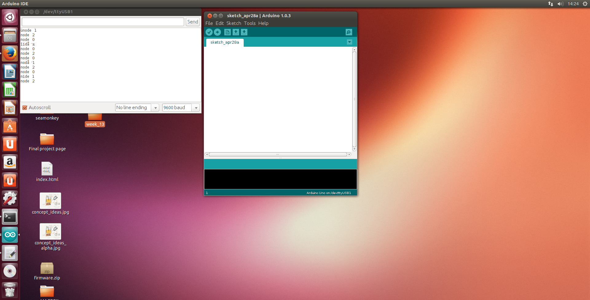Create a new sketch with the New icon
The height and width of the screenshot is (300, 590).
coord(227,32)
